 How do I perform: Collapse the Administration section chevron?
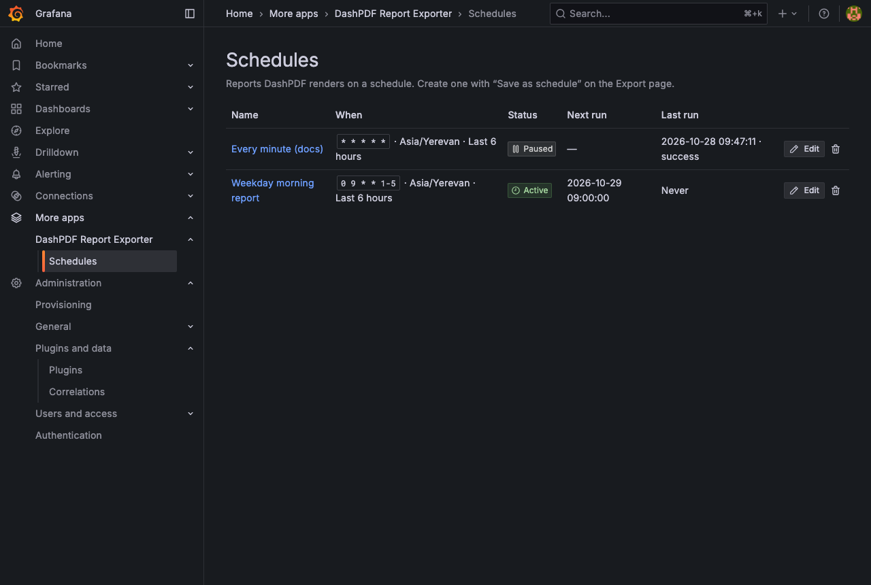191,283
